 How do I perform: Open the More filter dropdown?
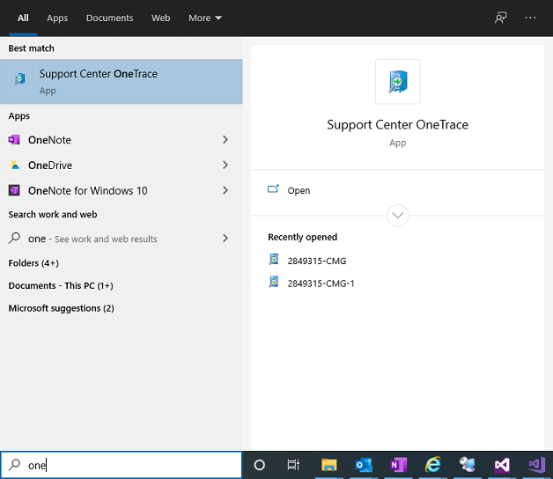click(204, 18)
